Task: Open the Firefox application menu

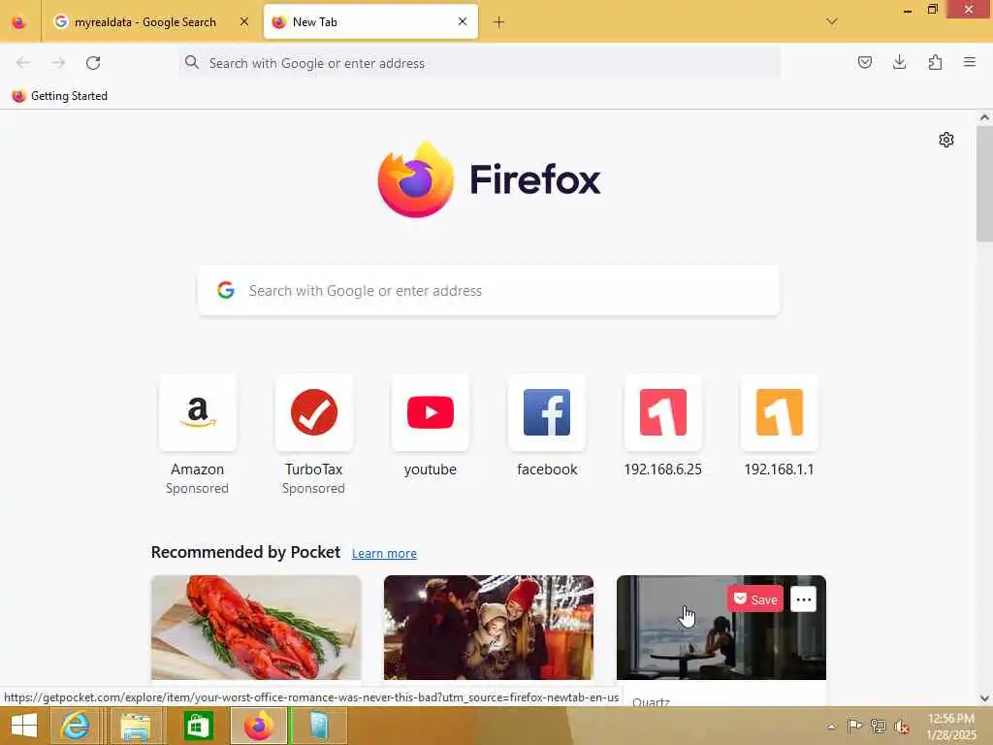Action: [x=970, y=62]
